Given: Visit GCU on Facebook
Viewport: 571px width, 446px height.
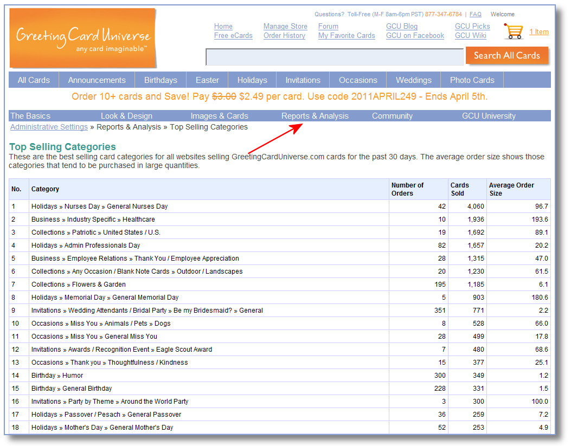Looking at the screenshot, I should [x=415, y=35].
